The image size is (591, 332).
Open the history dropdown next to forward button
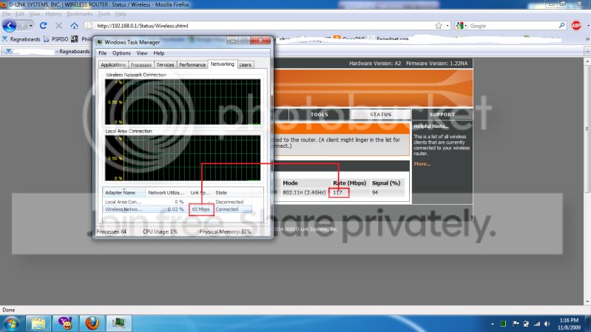click(31, 26)
